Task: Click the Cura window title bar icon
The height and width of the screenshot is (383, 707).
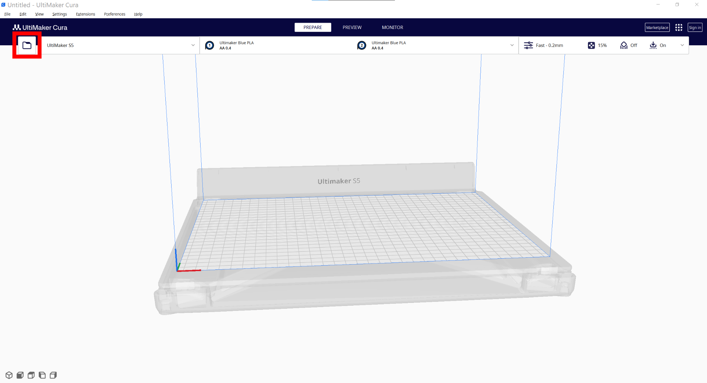Action: point(3,5)
